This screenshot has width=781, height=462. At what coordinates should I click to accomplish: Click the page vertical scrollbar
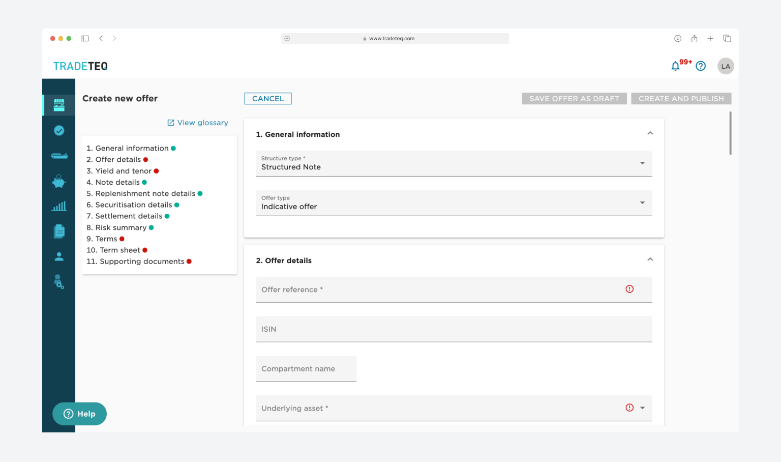point(730,133)
